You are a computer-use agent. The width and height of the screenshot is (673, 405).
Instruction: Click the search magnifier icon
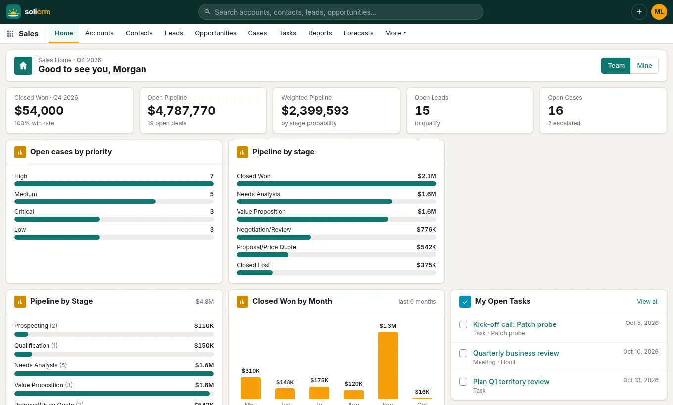tap(207, 12)
